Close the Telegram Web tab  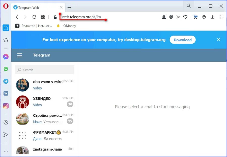point(61,8)
